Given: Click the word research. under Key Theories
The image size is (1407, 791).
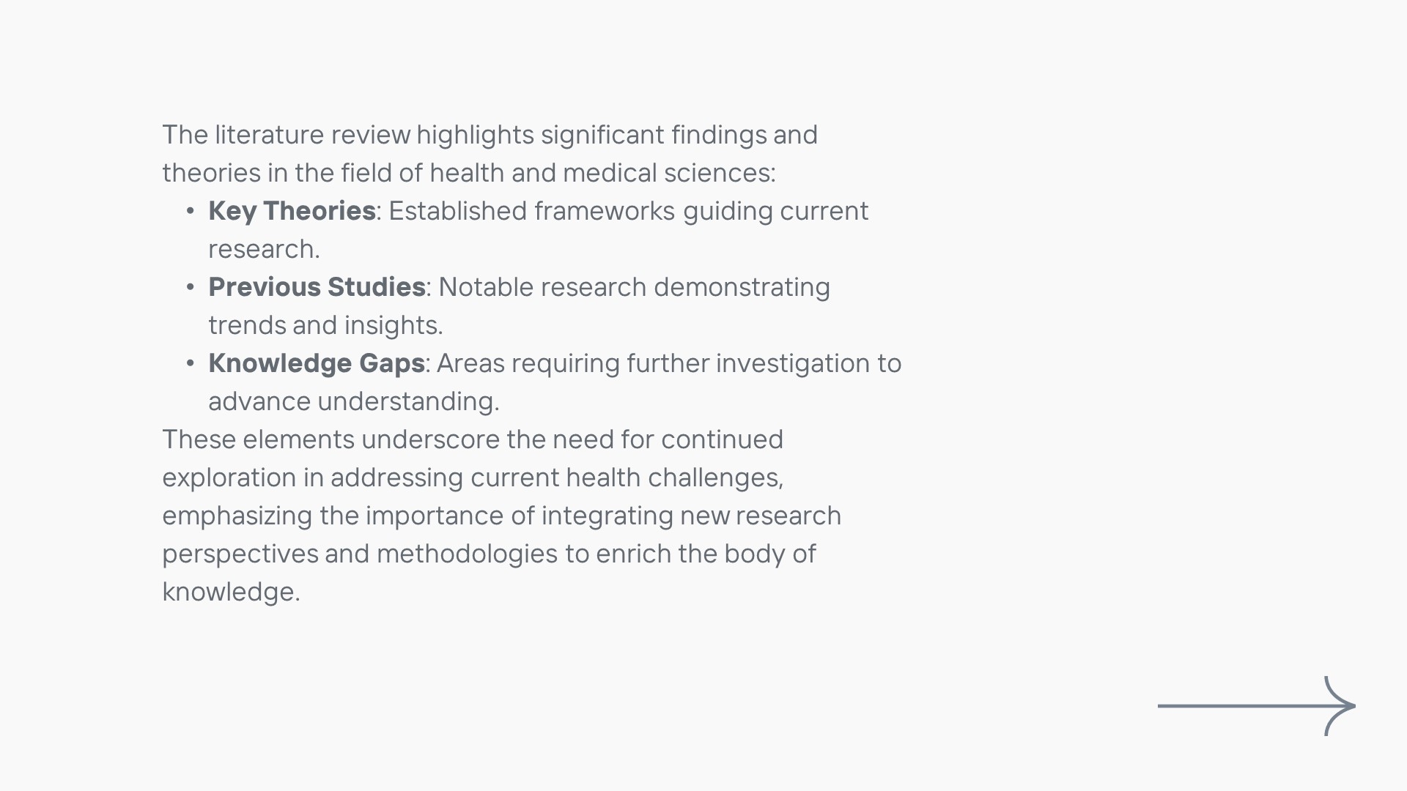Looking at the screenshot, I should [264, 249].
